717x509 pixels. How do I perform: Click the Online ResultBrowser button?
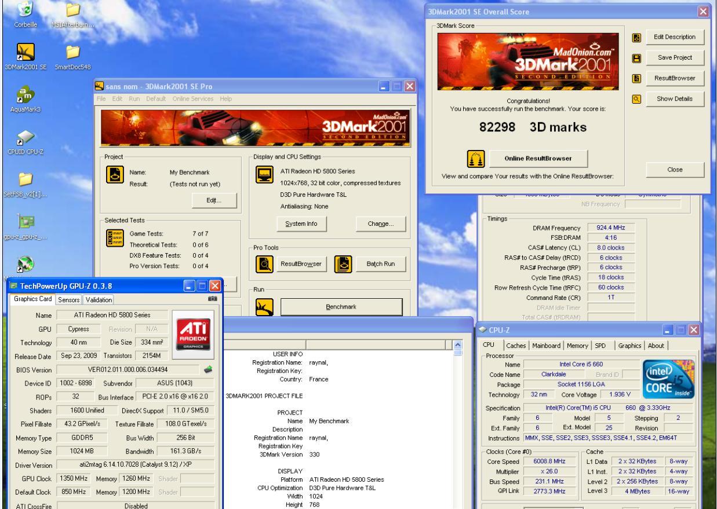click(538, 159)
